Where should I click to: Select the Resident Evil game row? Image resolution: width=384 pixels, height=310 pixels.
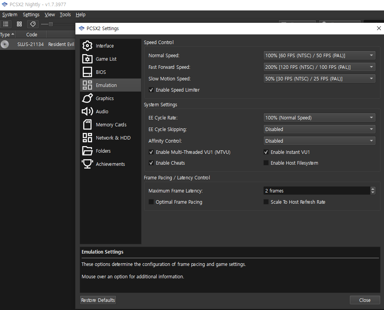tap(38, 44)
